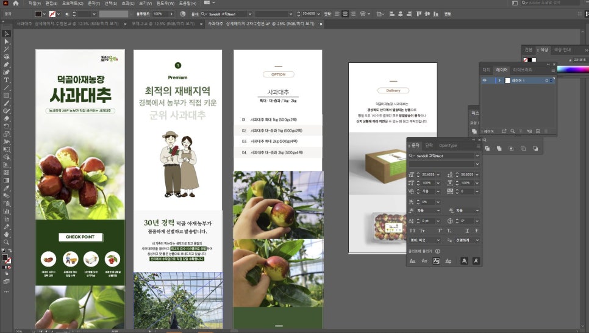
Task: Click the fill color swatch in toolbox
Action: 4,257
